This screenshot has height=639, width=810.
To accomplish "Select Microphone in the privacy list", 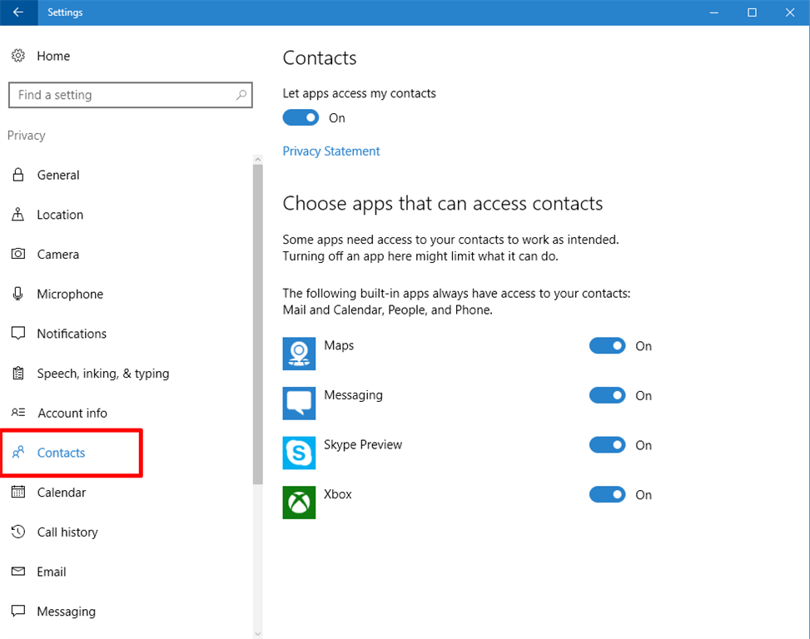I will [x=70, y=295].
